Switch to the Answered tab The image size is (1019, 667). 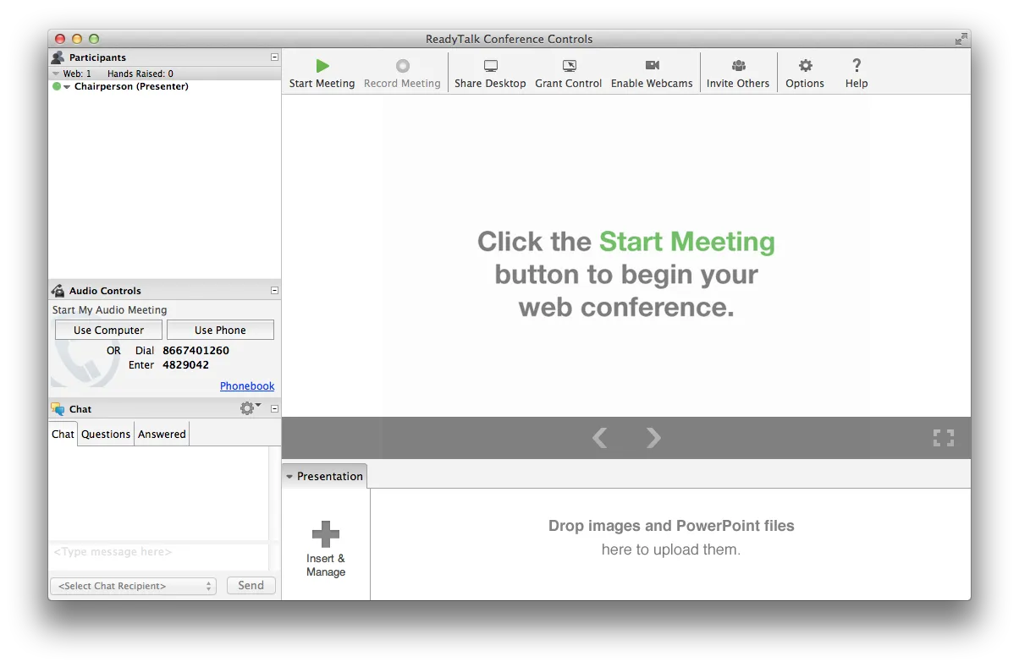click(x=161, y=434)
